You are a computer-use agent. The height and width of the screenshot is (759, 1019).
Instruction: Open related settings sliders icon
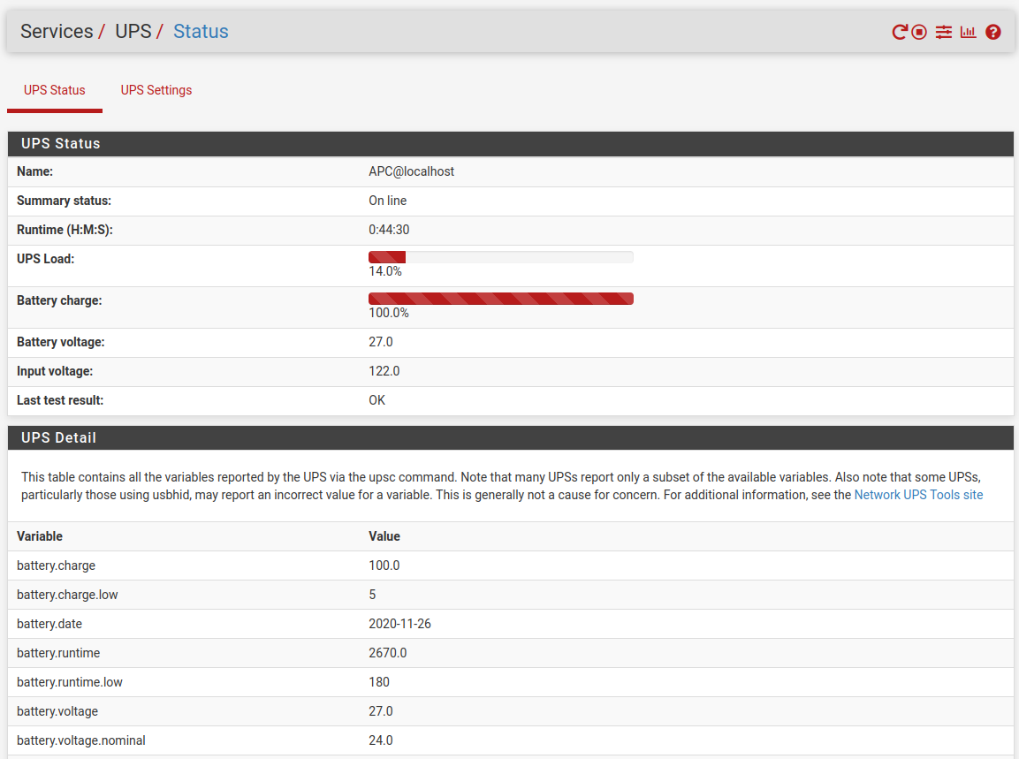pos(944,32)
